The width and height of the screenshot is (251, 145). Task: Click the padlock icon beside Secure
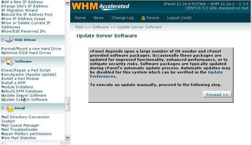(143, 18)
